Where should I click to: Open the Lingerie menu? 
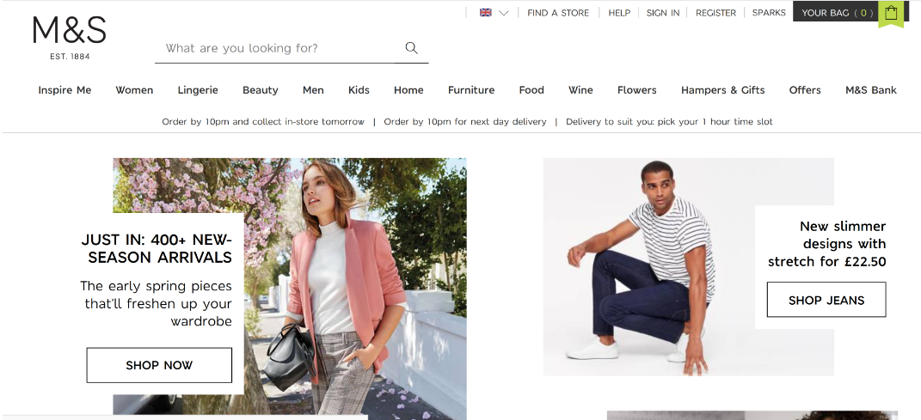198,90
